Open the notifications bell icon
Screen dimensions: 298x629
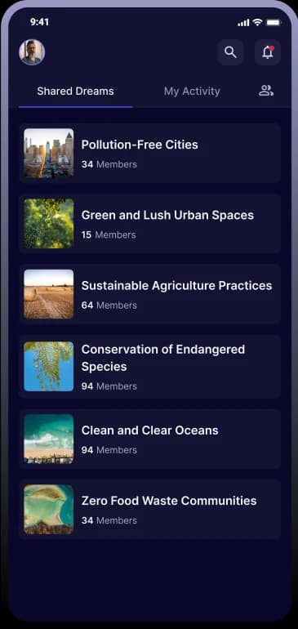(268, 52)
